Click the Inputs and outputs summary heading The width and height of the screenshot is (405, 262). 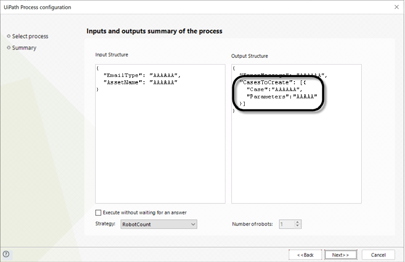pyautogui.click(x=154, y=31)
